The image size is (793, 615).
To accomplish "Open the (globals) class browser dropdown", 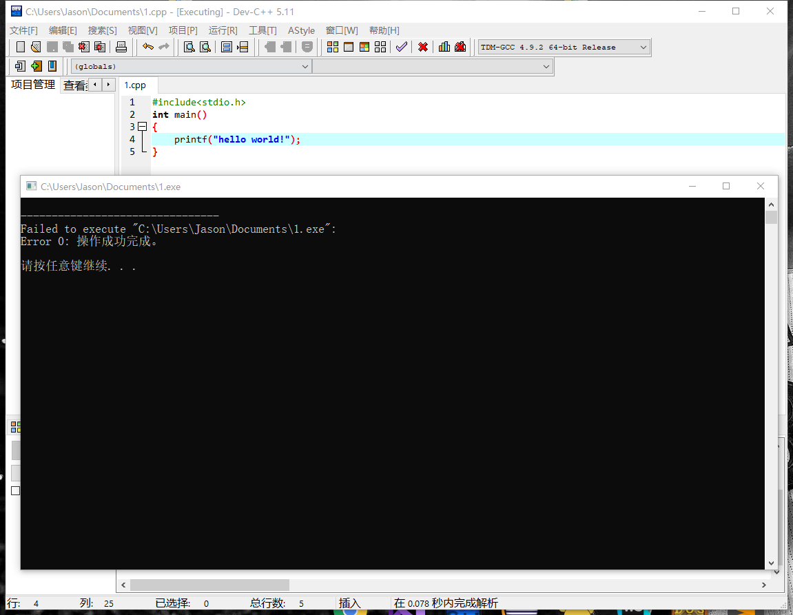I will pyautogui.click(x=305, y=66).
